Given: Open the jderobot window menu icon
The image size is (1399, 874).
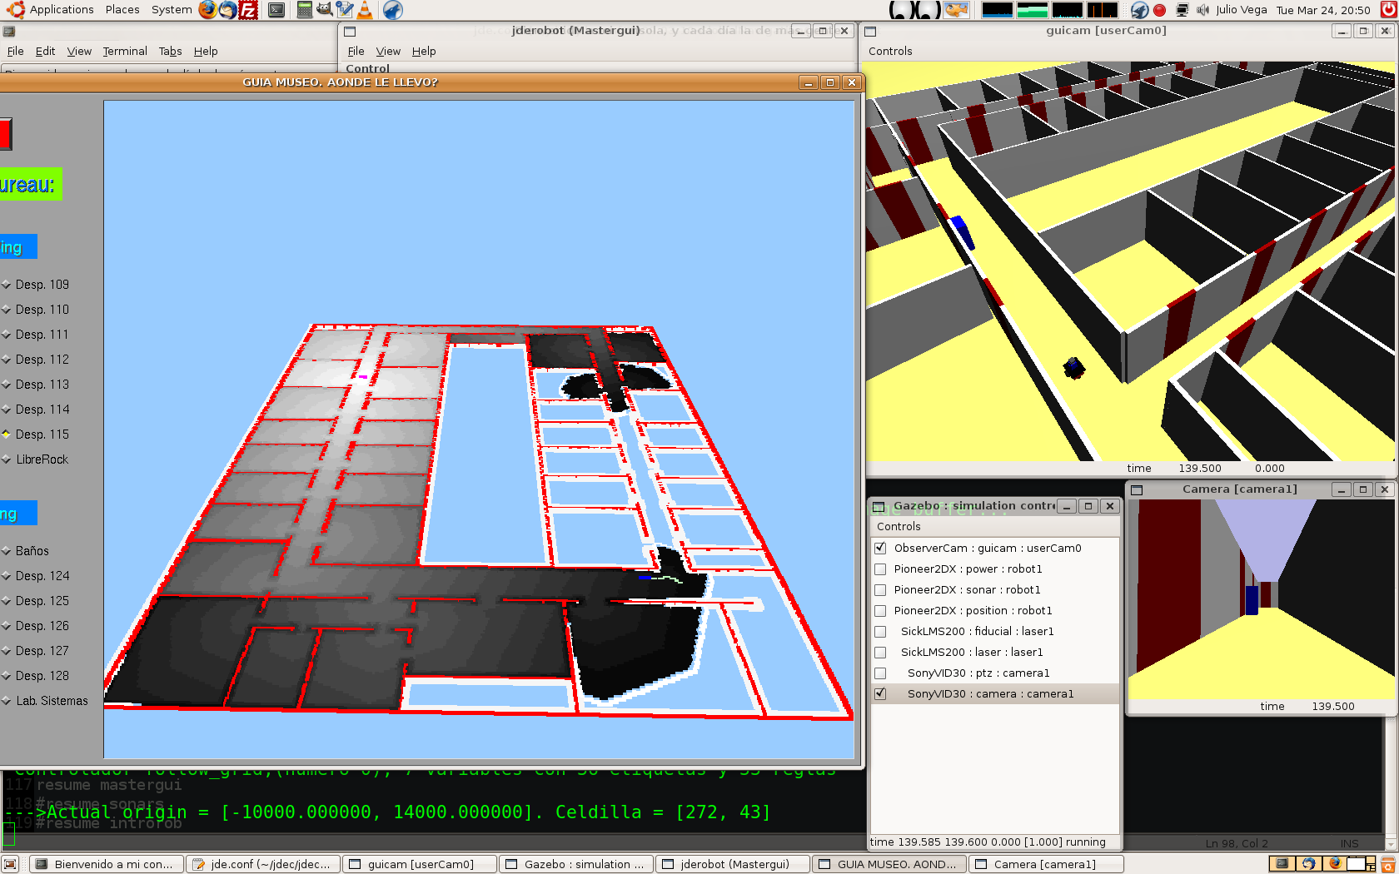Looking at the screenshot, I should click(350, 31).
